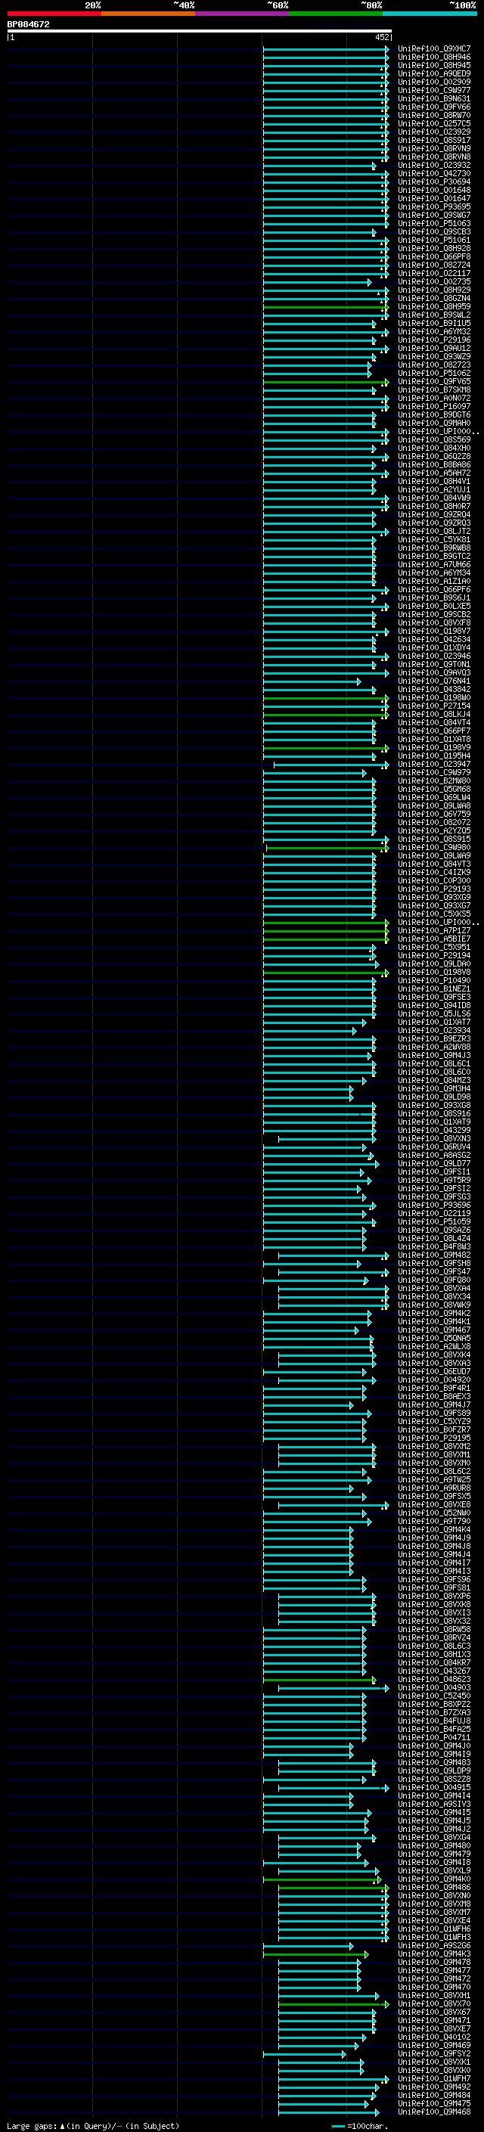Image resolution: width=484 pixels, height=2132 pixels.
Task: Select the UniRef100_Q8GZN4 label
Action: pos(433,298)
